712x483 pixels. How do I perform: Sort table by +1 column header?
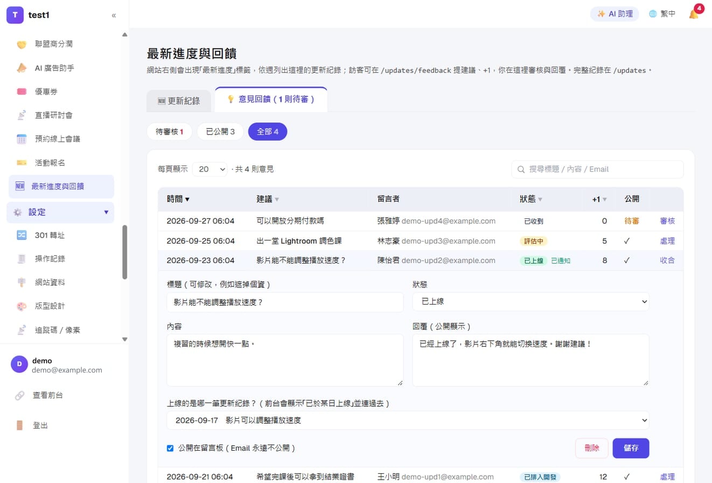pos(599,199)
